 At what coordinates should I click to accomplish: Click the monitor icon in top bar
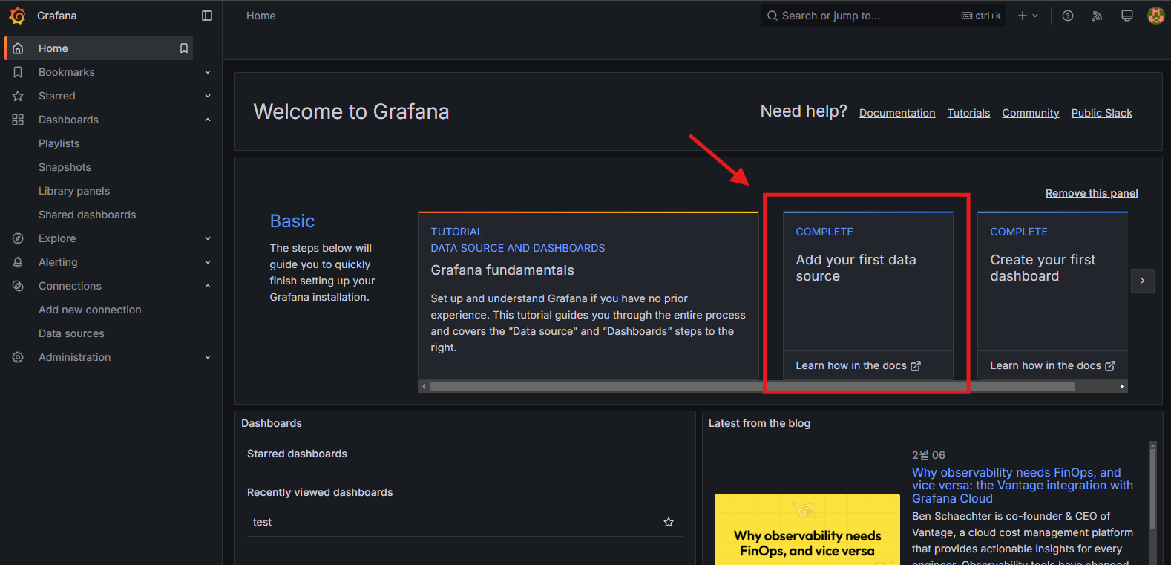[1126, 16]
